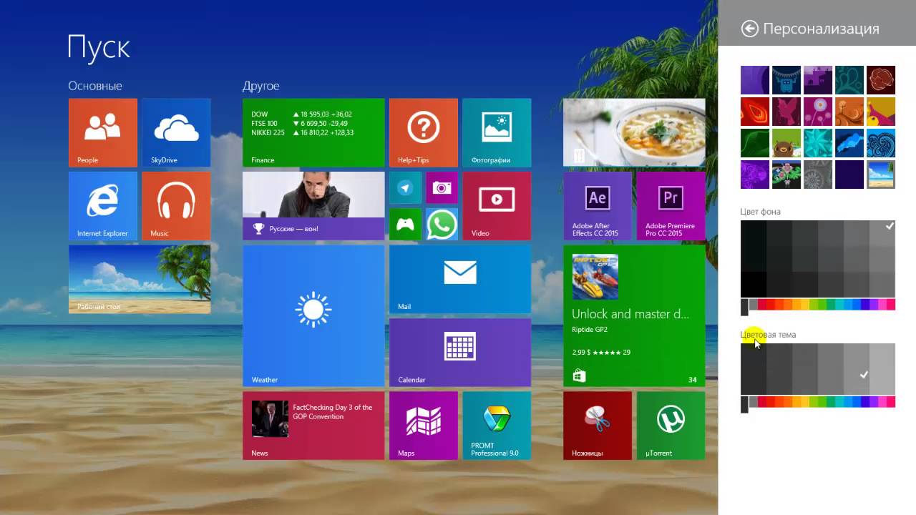Select the teal star background thumbnail
Viewport: 916px width, 515px height.
818,143
